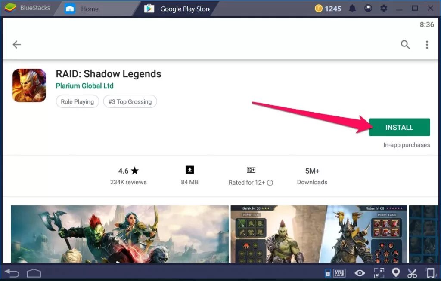Open the 1245 coins balance
The width and height of the screenshot is (441, 281).
tap(328, 9)
